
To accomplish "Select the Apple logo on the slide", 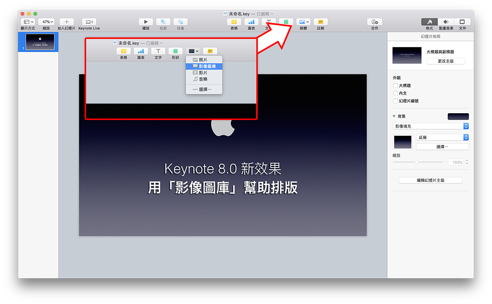I will (223, 128).
